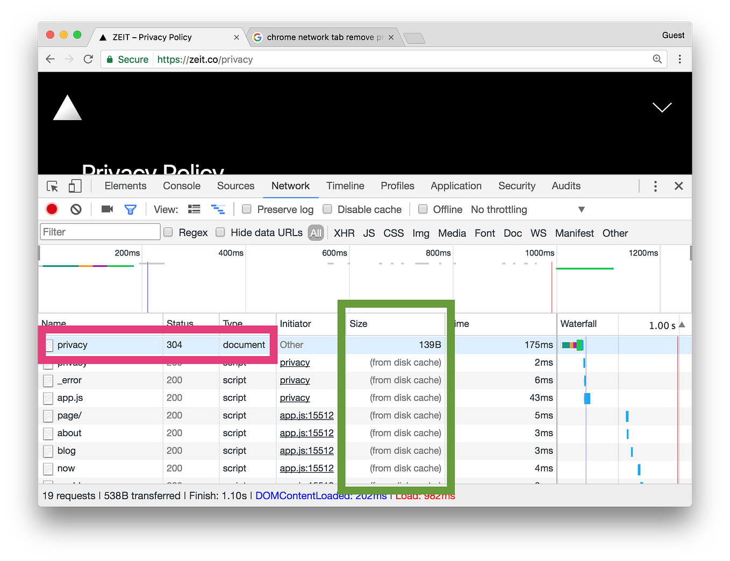Filter requests by WS
730x561 pixels.
pyautogui.click(x=538, y=233)
